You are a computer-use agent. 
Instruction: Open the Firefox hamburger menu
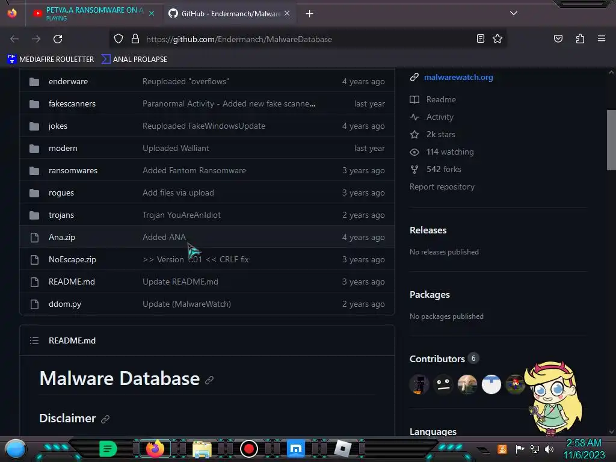click(601, 38)
